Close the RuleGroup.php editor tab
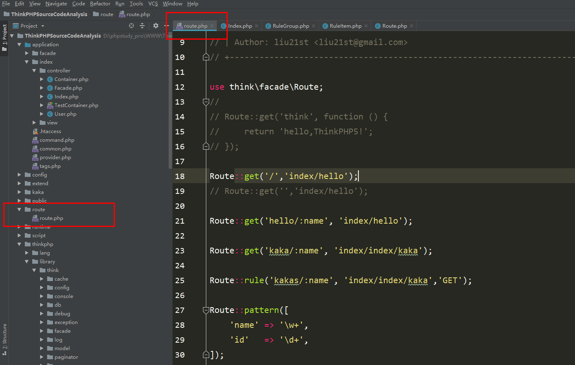 [x=313, y=26]
